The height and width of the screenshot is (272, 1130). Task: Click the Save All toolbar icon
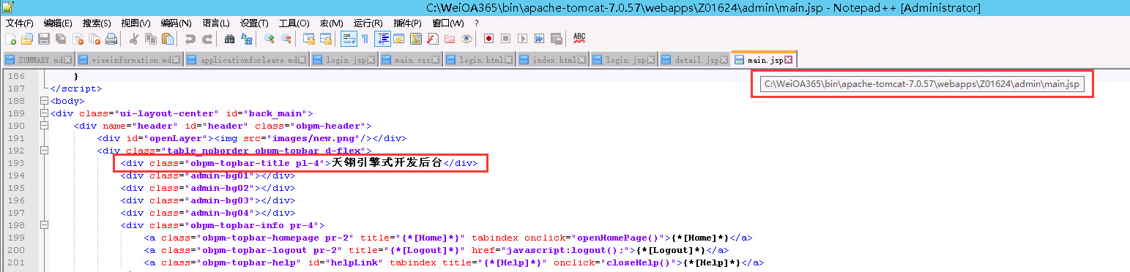[61, 39]
